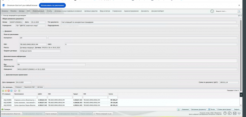Open the Отчеты menu
The width and height of the screenshot is (246, 117).
click(49, 11)
